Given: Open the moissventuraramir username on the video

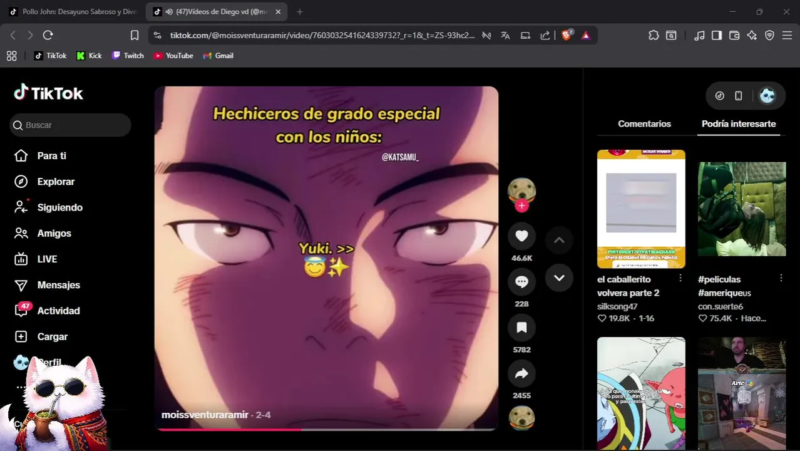Looking at the screenshot, I should (x=205, y=415).
